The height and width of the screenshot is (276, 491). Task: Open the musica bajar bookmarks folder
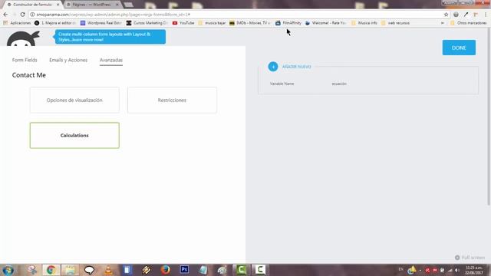(212, 23)
